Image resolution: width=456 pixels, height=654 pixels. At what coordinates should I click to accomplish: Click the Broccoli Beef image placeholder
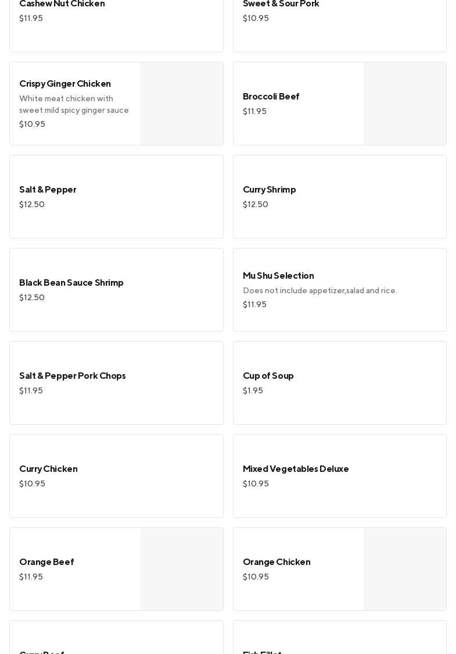pyautogui.click(x=405, y=104)
